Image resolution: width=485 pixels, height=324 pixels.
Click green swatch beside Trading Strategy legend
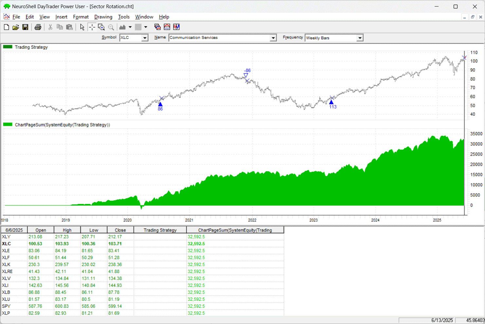(x=8, y=47)
